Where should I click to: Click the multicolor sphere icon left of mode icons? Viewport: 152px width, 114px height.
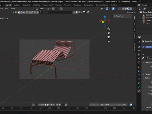click(x=16, y=12)
